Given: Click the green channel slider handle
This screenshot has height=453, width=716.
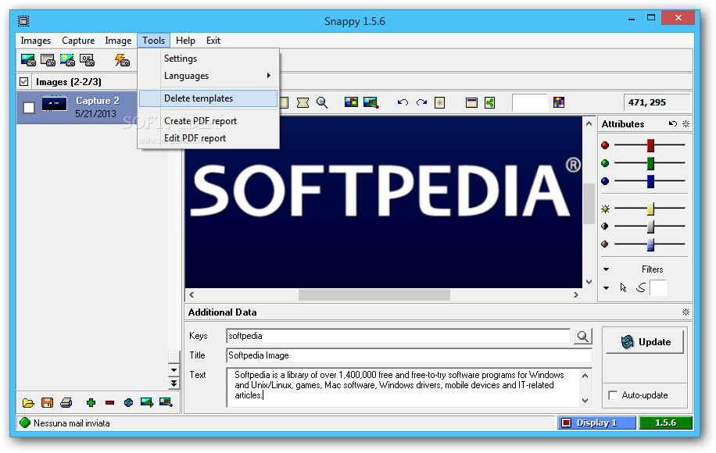Looking at the screenshot, I should (x=650, y=163).
